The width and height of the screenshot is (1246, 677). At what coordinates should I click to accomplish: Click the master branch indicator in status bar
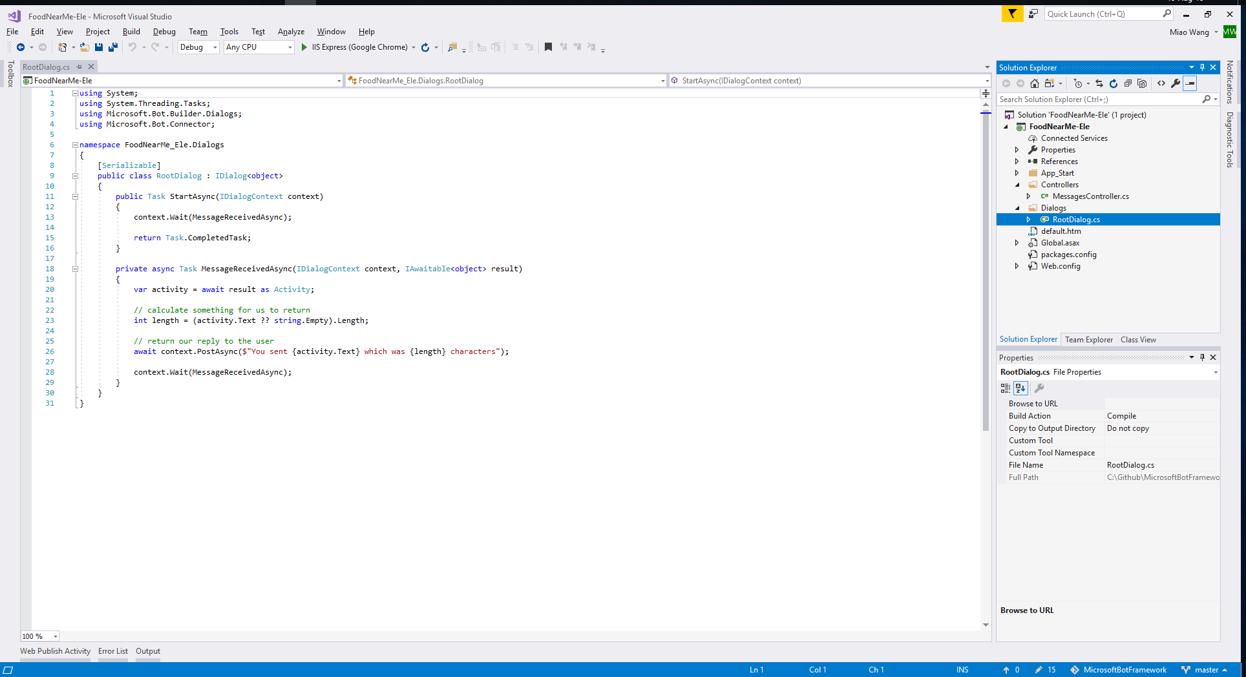pos(1205,670)
